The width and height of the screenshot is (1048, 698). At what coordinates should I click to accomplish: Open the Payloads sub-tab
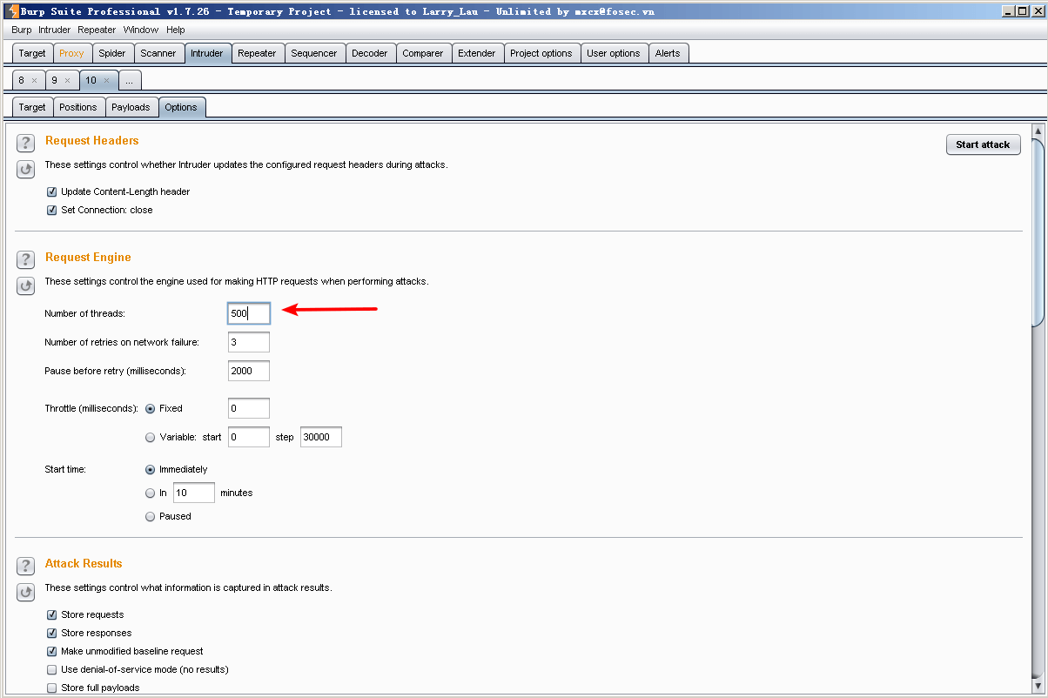click(x=131, y=107)
